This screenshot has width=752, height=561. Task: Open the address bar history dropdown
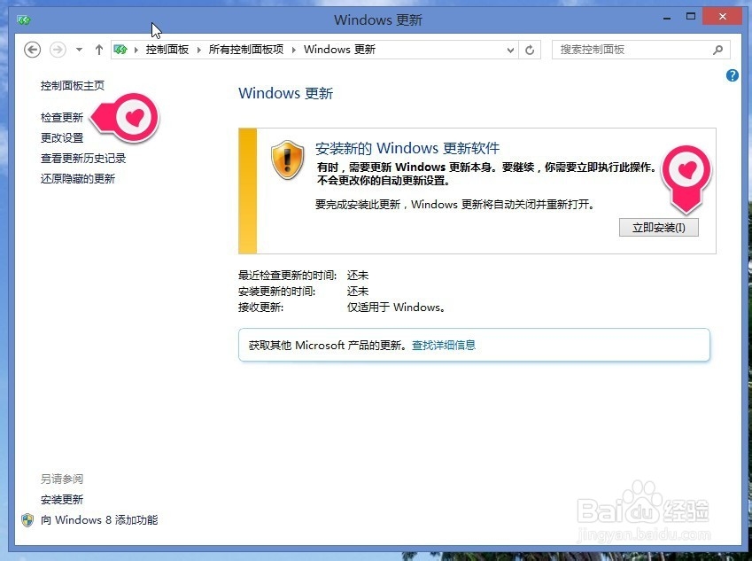pos(510,50)
